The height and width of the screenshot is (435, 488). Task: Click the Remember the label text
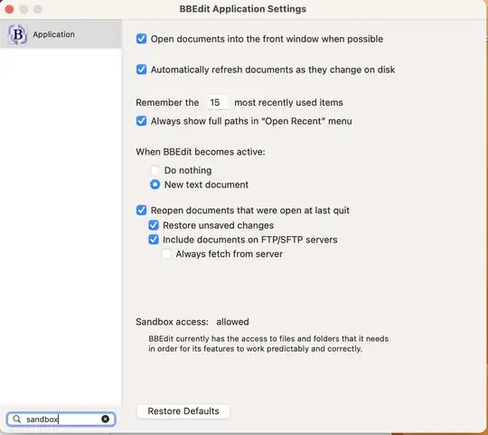click(x=167, y=102)
